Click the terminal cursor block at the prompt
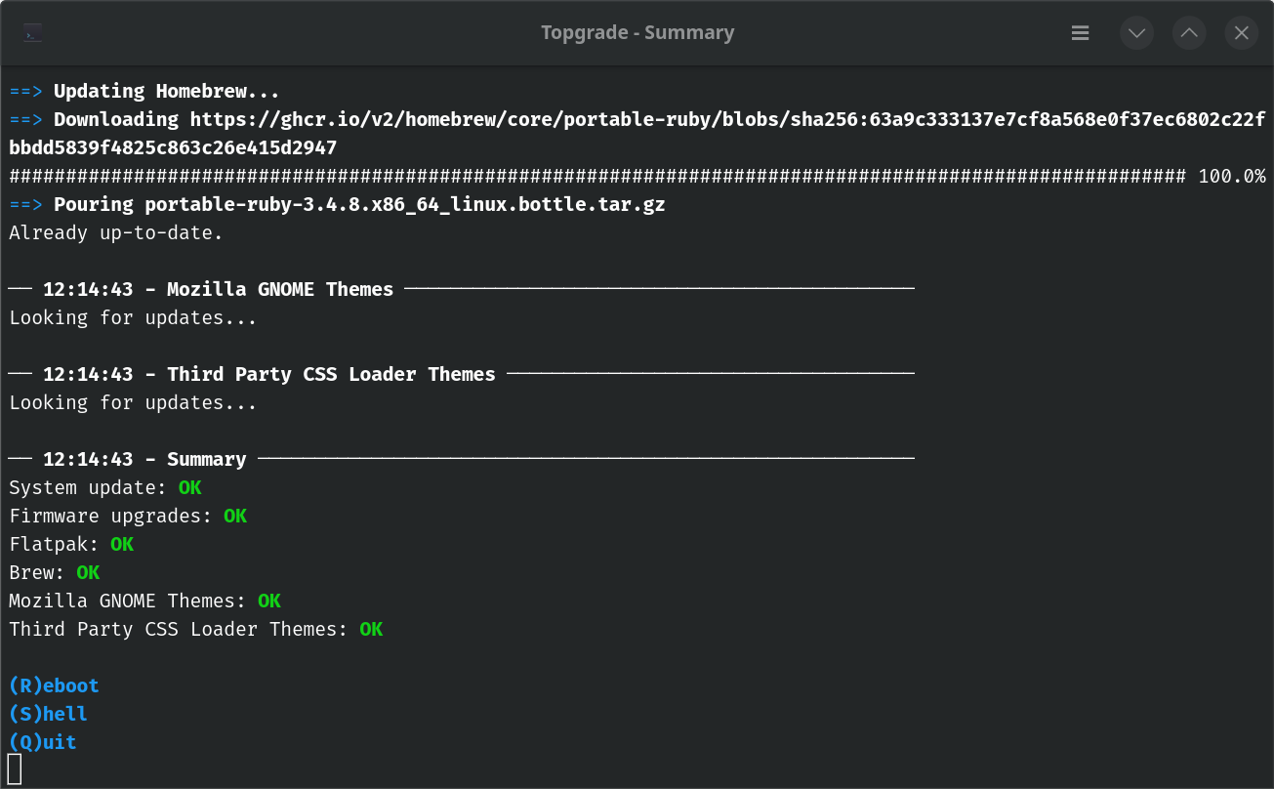The image size is (1274, 789). click(15, 769)
